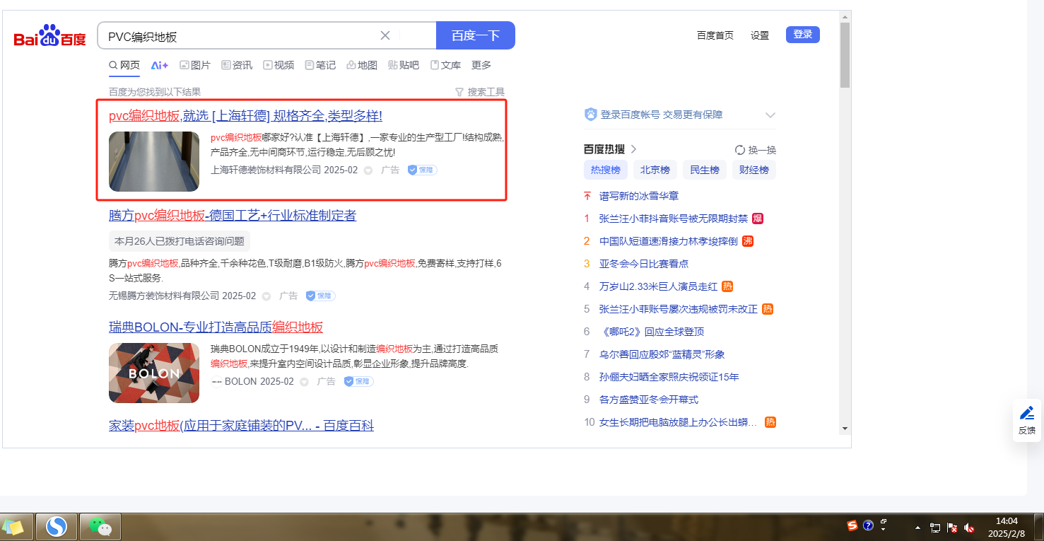
Task: Click the 搜索工具 filter icon
Action: click(459, 92)
